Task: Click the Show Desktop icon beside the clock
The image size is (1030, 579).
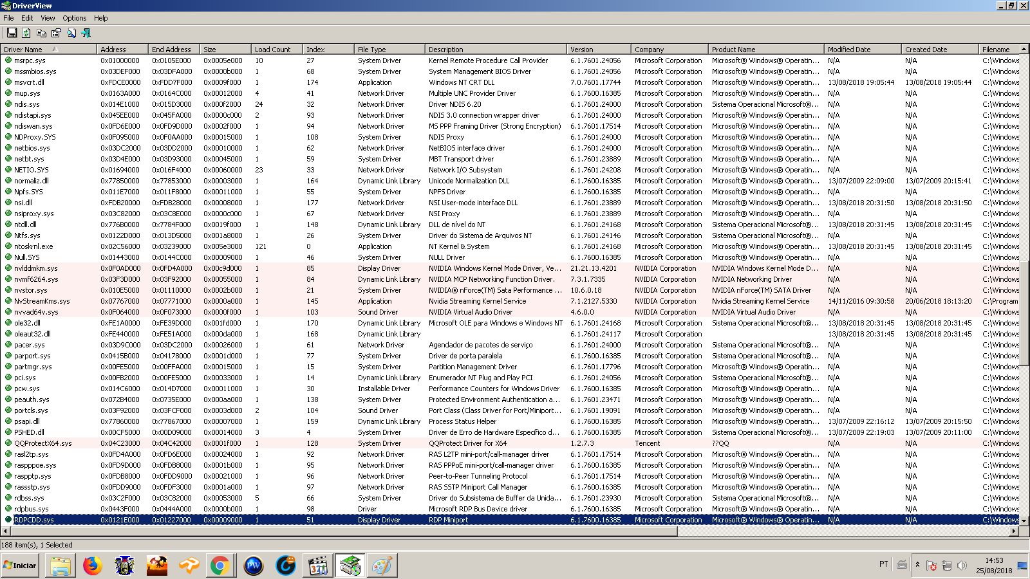Action: pyautogui.click(x=1022, y=565)
